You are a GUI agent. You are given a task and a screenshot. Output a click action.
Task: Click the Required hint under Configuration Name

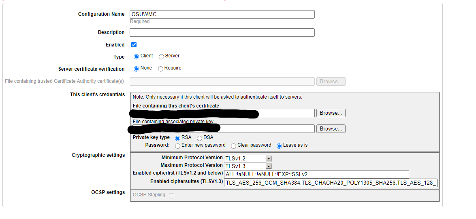tap(140, 21)
